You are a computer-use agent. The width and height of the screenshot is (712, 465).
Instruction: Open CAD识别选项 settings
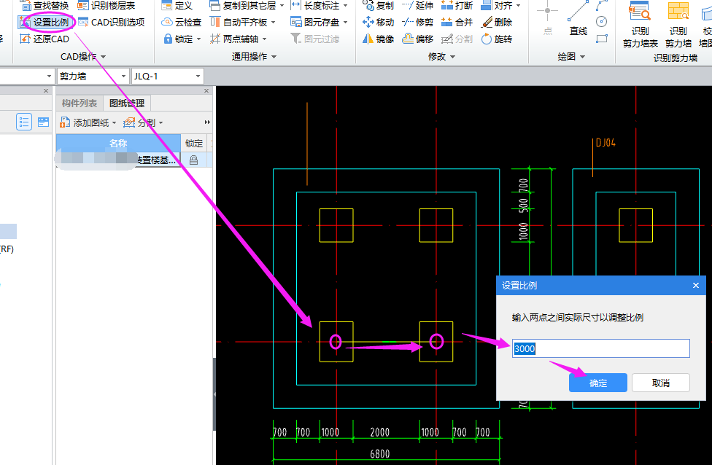111,22
